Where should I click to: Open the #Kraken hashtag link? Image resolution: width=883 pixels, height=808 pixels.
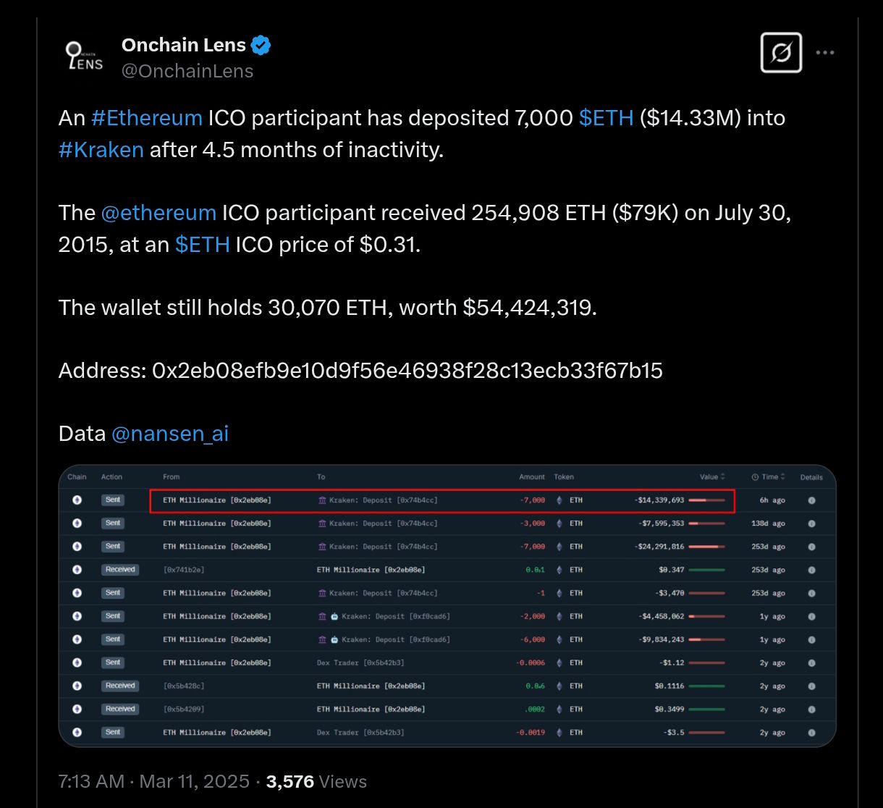click(101, 149)
